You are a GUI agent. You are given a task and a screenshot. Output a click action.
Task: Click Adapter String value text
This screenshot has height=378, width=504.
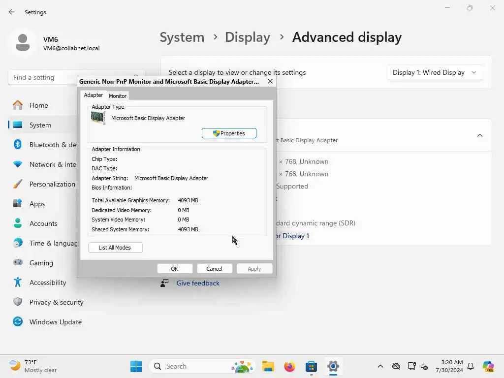point(171,178)
